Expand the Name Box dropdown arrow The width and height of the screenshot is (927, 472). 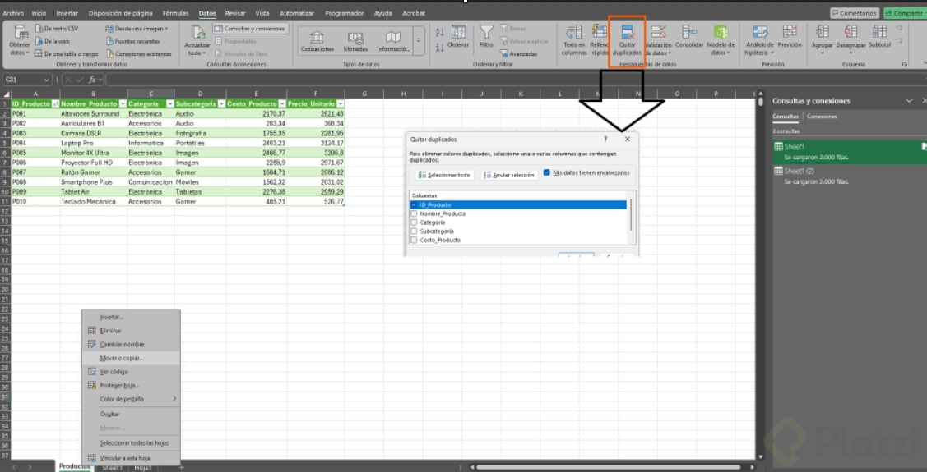click(47, 79)
